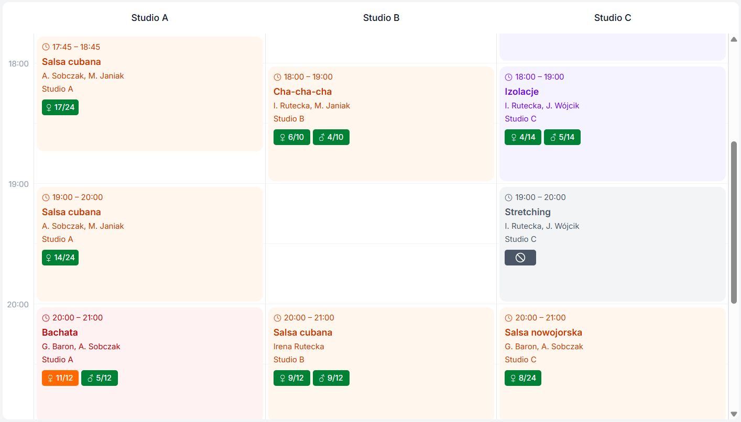Image resolution: width=741 pixels, height=422 pixels.
Task: Click clock icon on 17:45 Salsa cubana
Action: [46, 47]
